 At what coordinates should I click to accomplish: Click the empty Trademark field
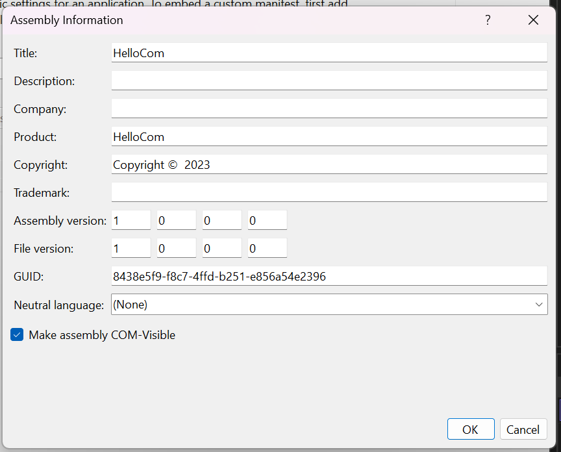tap(329, 192)
